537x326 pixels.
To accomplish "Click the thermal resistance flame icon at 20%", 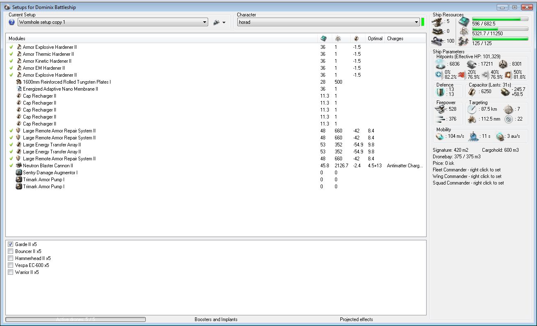I will tap(461, 75).
